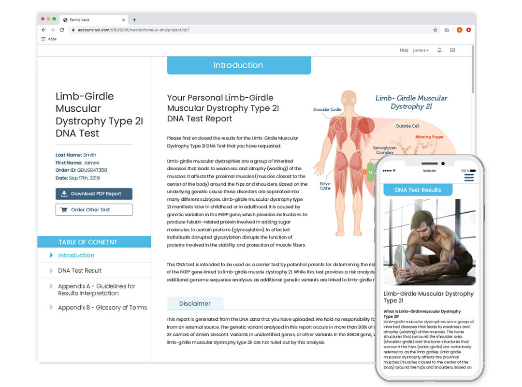Select the Family Vault browser tab

click(94, 20)
